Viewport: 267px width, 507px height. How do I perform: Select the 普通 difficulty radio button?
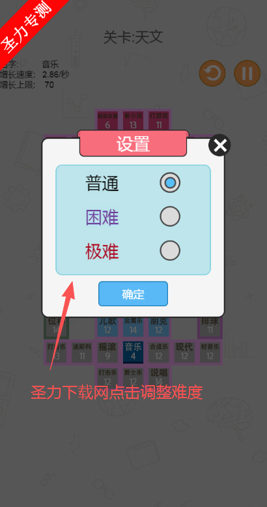(170, 182)
